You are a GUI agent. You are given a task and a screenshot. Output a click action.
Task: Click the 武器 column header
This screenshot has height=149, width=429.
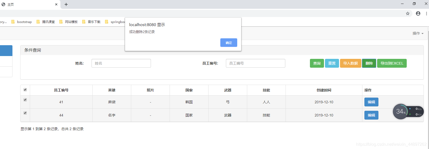coord(228,90)
